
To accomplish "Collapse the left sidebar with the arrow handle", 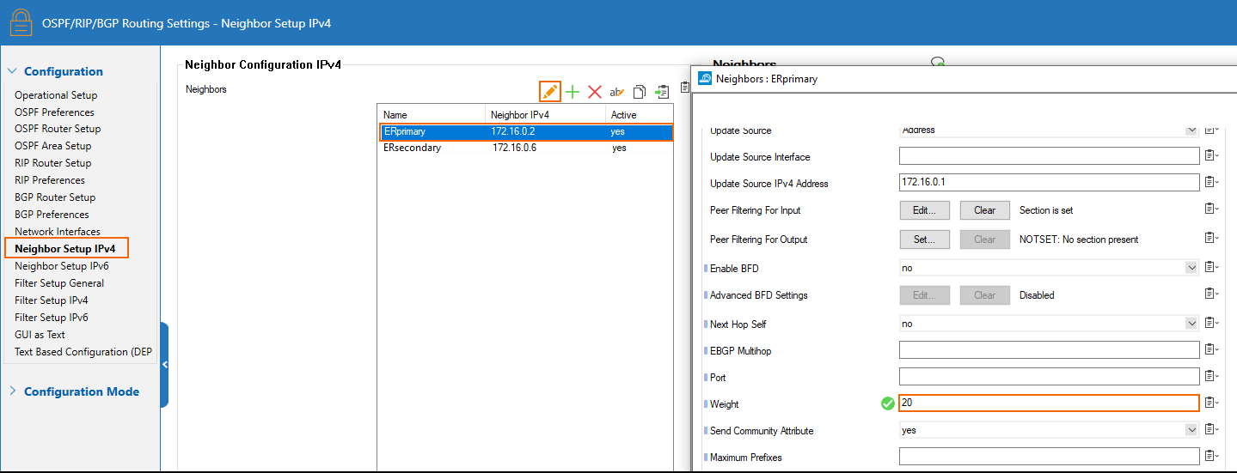I will point(164,365).
